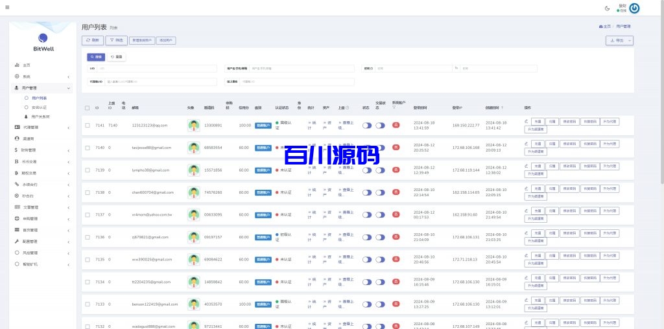Expand the 代理管理 sidebar menu chevron
The height and width of the screenshot is (329, 664).
coord(69,128)
